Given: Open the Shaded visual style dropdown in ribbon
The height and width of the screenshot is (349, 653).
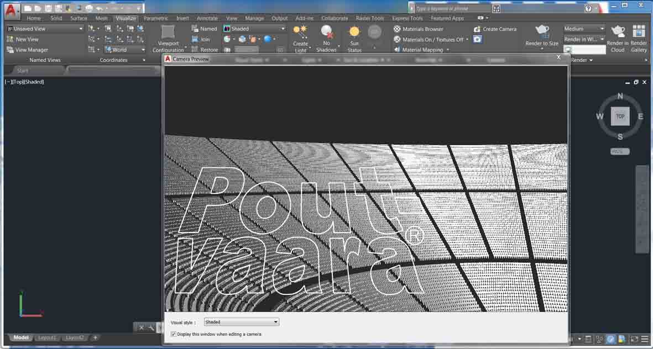Looking at the screenshot, I should 254,29.
